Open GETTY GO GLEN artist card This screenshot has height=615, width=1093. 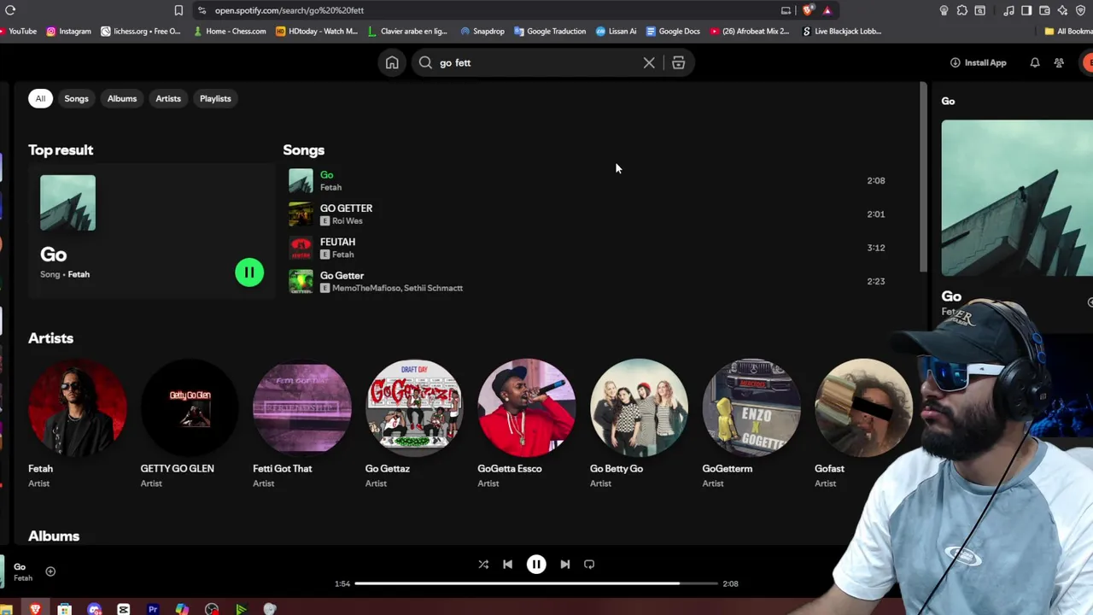[x=189, y=424]
